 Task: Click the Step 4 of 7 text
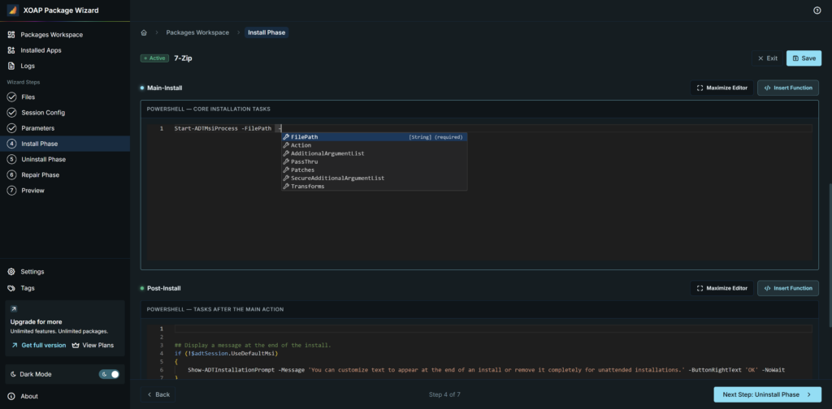[x=444, y=394]
